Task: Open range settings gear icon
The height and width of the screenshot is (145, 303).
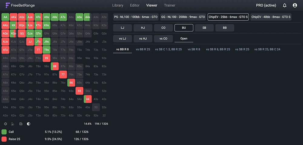Action: pyautogui.click(x=5, y=124)
